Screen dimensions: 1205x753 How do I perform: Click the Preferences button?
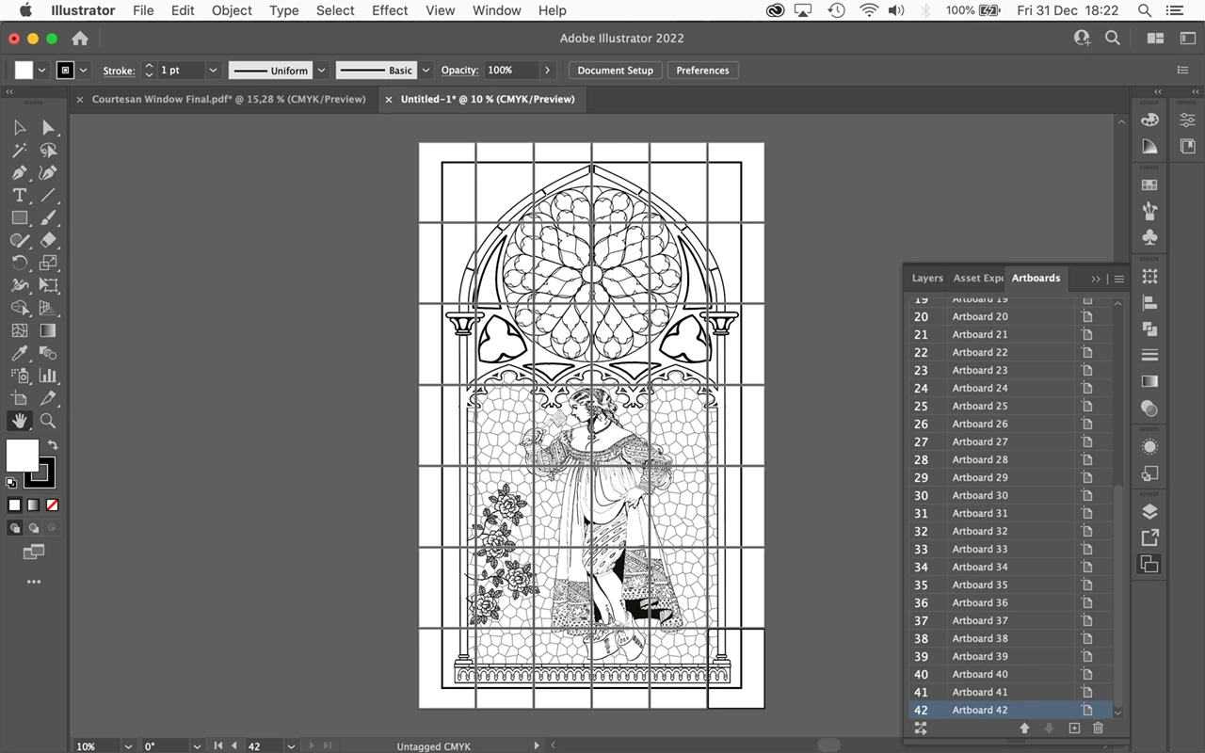(x=702, y=71)
